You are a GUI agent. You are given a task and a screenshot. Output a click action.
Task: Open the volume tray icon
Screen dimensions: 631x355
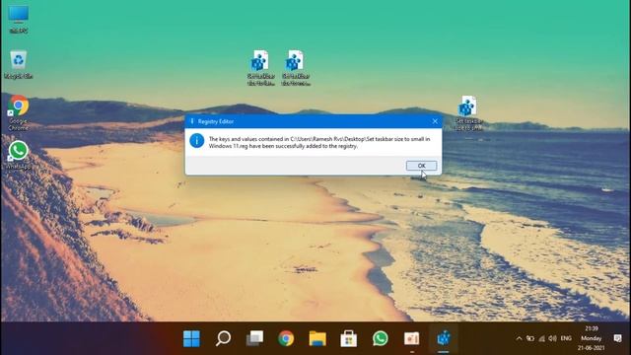(x=552, y=338)
